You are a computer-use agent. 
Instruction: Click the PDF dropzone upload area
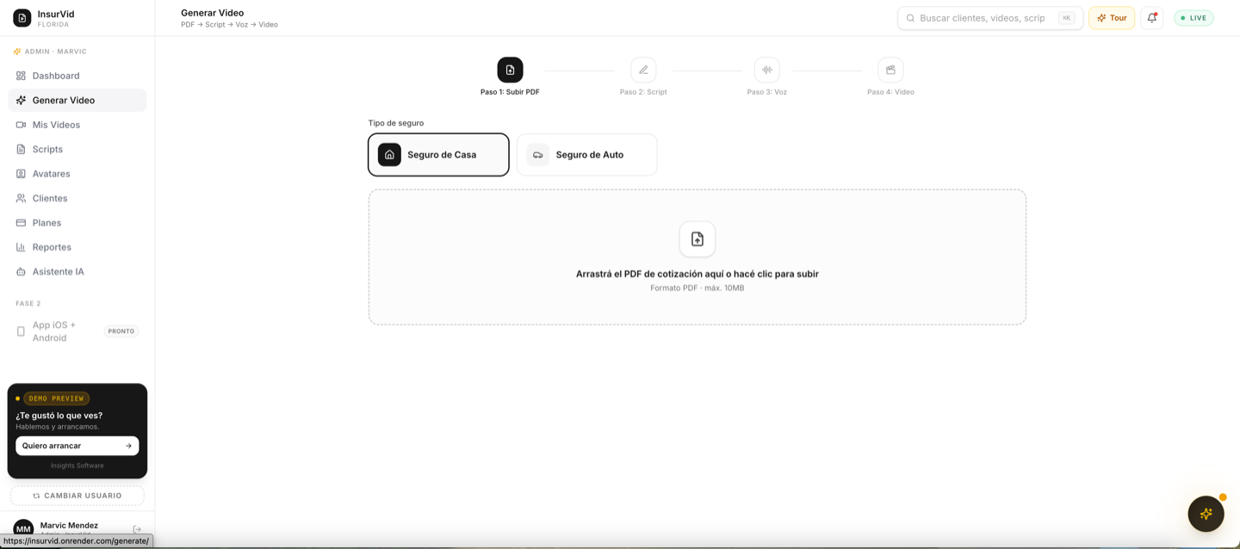pos(697,257)
